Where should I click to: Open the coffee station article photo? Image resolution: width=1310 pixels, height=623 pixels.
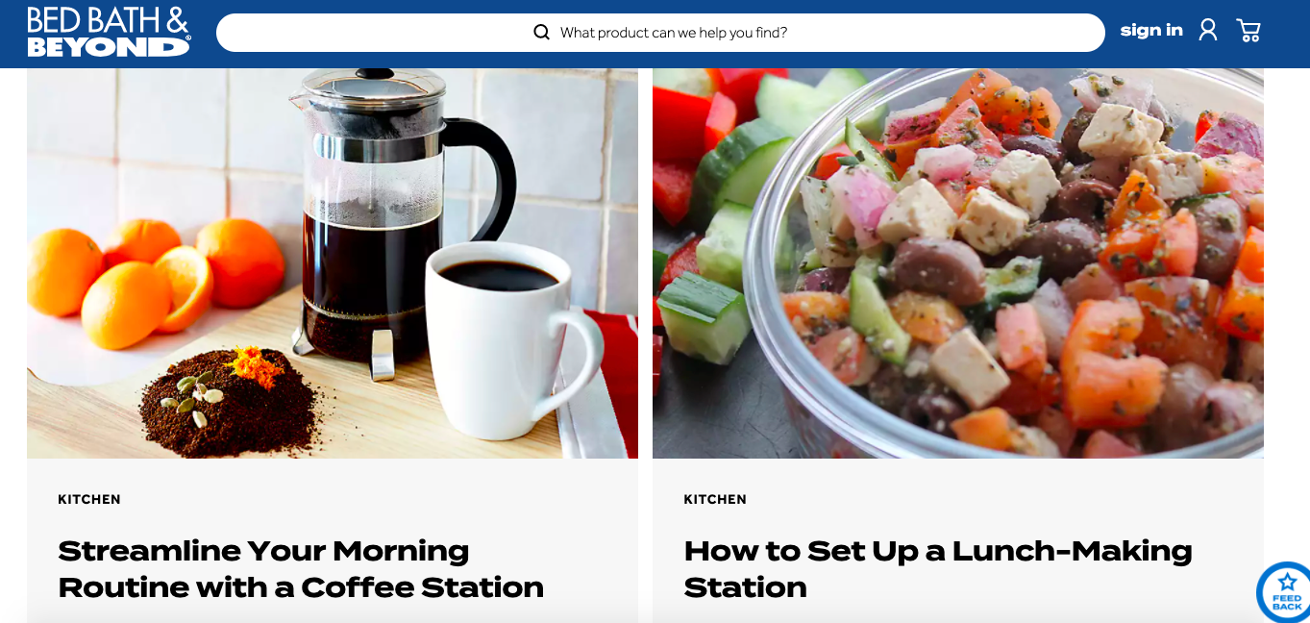[x=333, y=263]
